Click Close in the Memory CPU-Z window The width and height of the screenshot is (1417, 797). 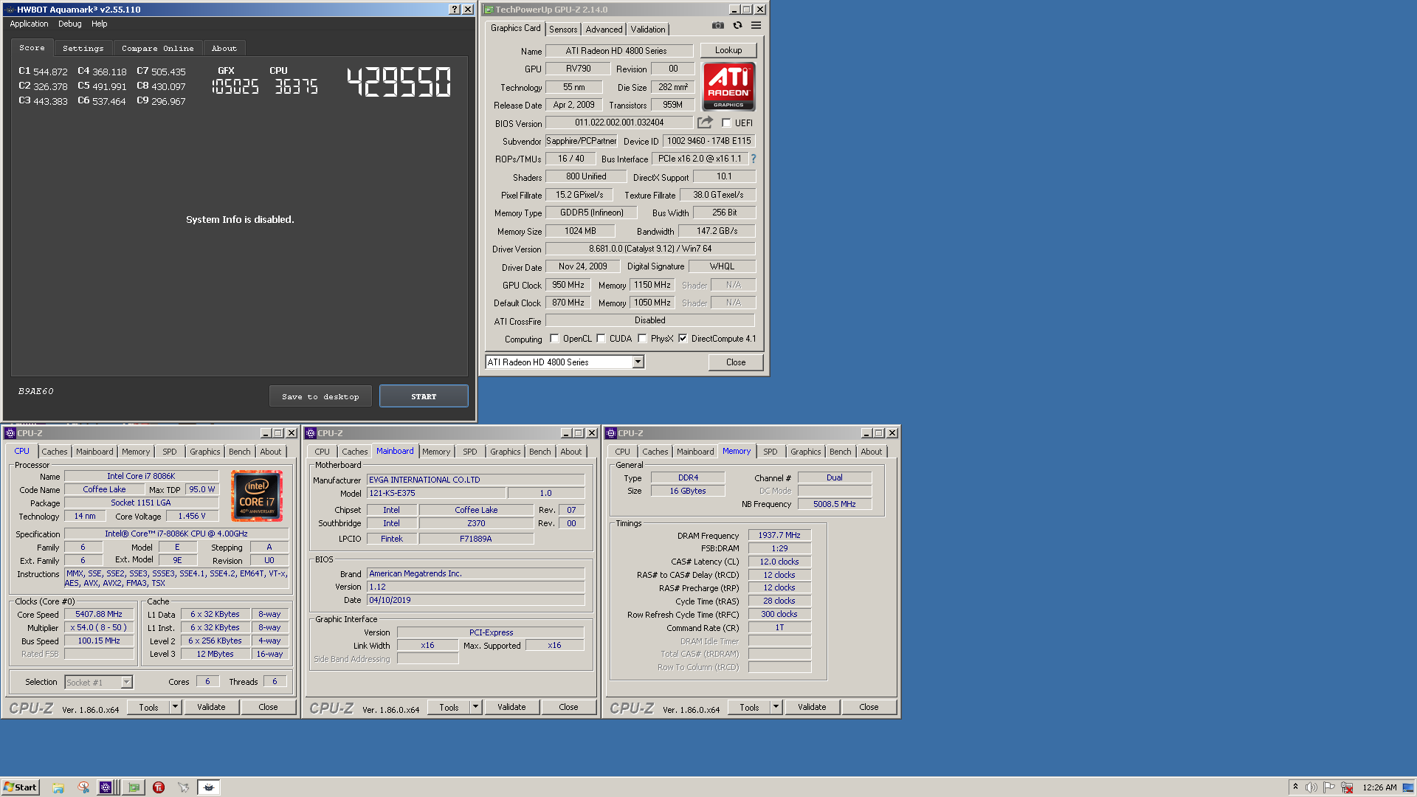pyautogui.click(x=869, y=707)
